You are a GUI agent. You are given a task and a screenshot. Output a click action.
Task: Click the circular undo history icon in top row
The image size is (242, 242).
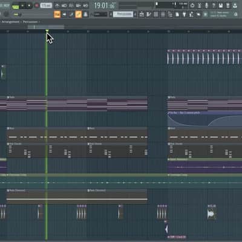click(x=192, y=5)
